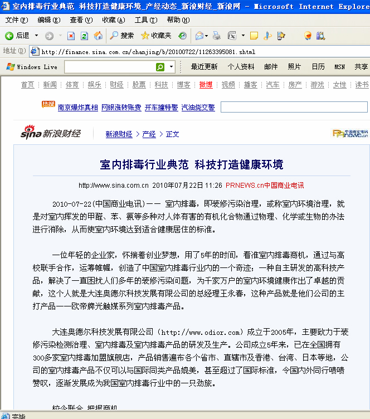Open the 工具(T) menu

point(146,20)
